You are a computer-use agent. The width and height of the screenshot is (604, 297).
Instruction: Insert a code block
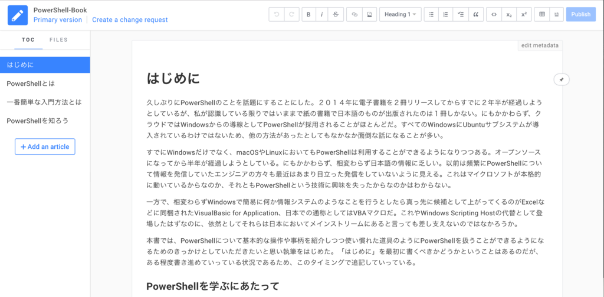(494, 15)
